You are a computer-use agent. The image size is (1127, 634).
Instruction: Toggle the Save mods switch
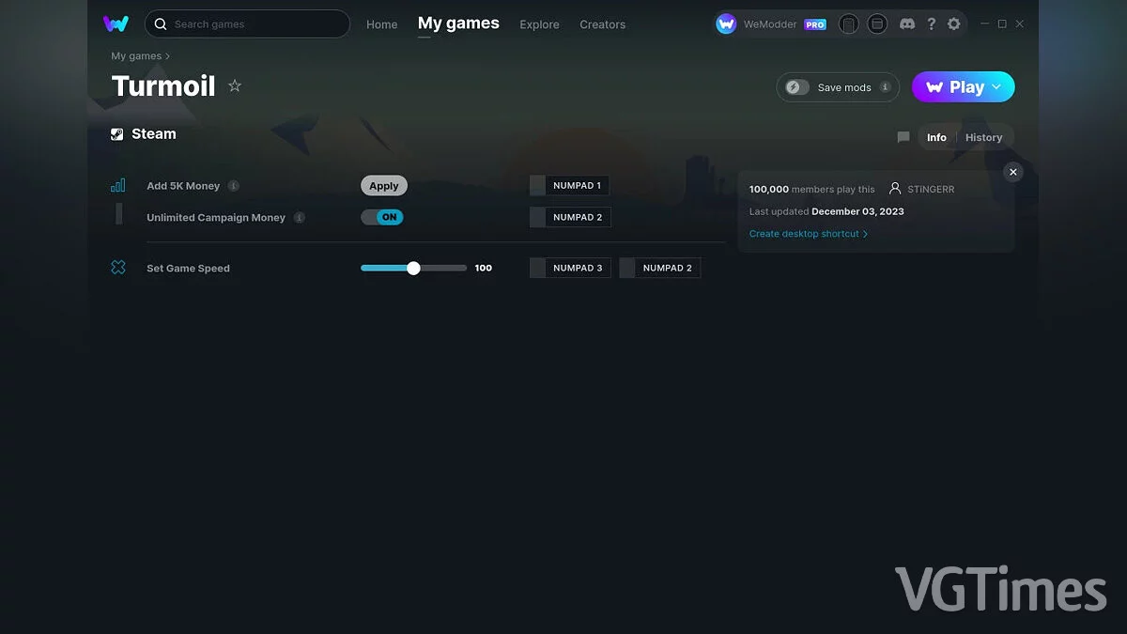[x=797, y=87]
